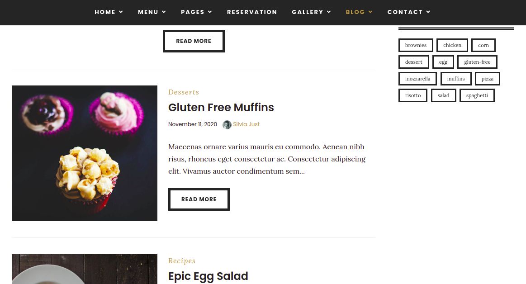
Task: Select the gluten-free tag
Action: 477,62
